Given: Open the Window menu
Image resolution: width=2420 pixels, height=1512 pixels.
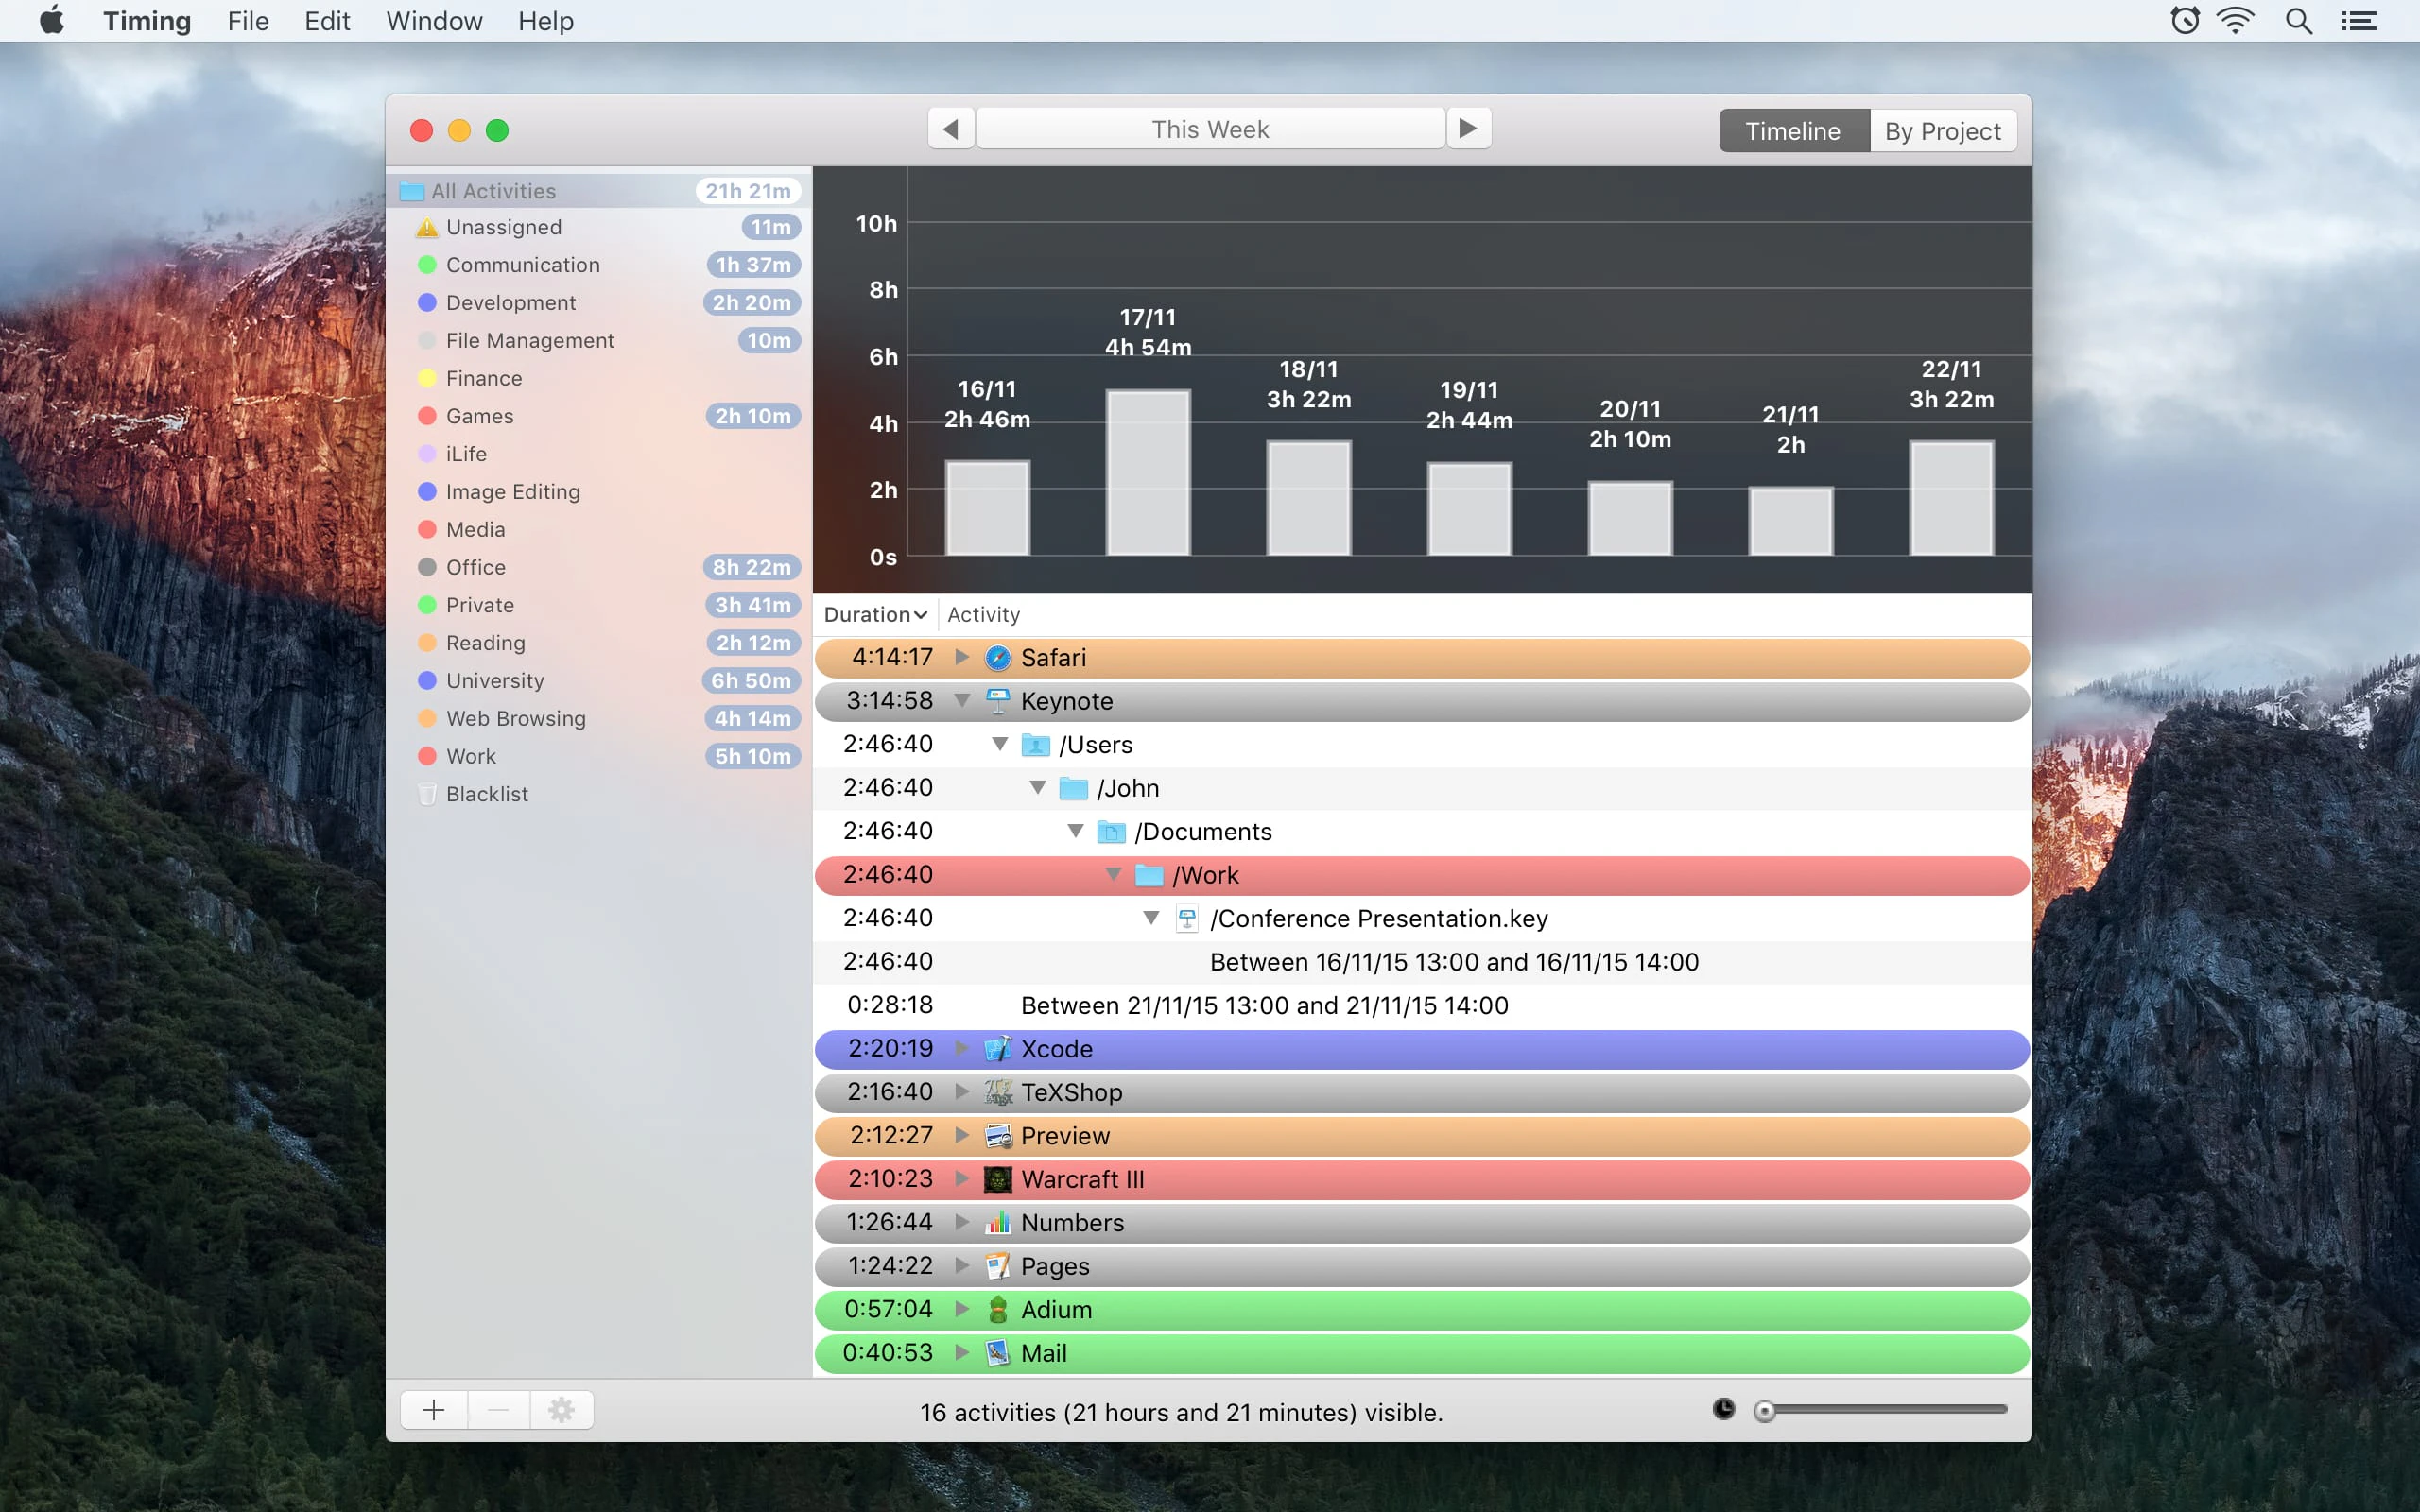Looking at the screenshot, I should pyautogui.click(x=434, y=21).
